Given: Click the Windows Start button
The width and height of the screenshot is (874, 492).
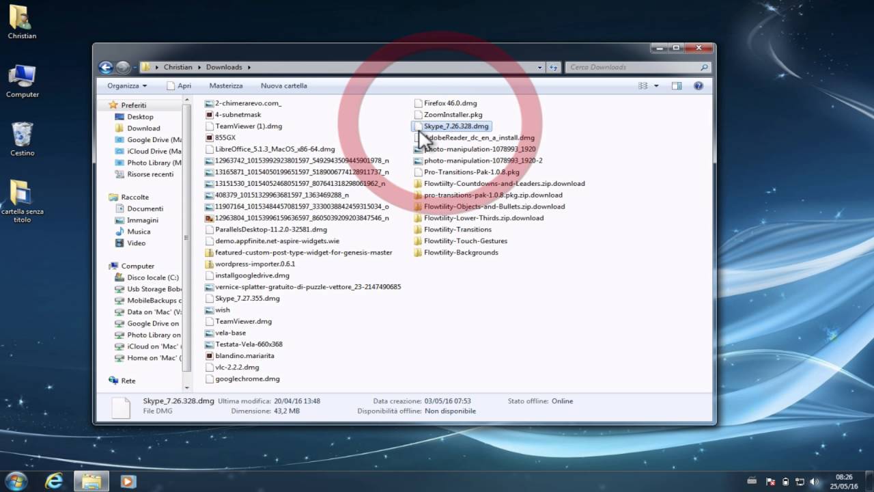Looking at the screenshot, I should tap(16, 481).
